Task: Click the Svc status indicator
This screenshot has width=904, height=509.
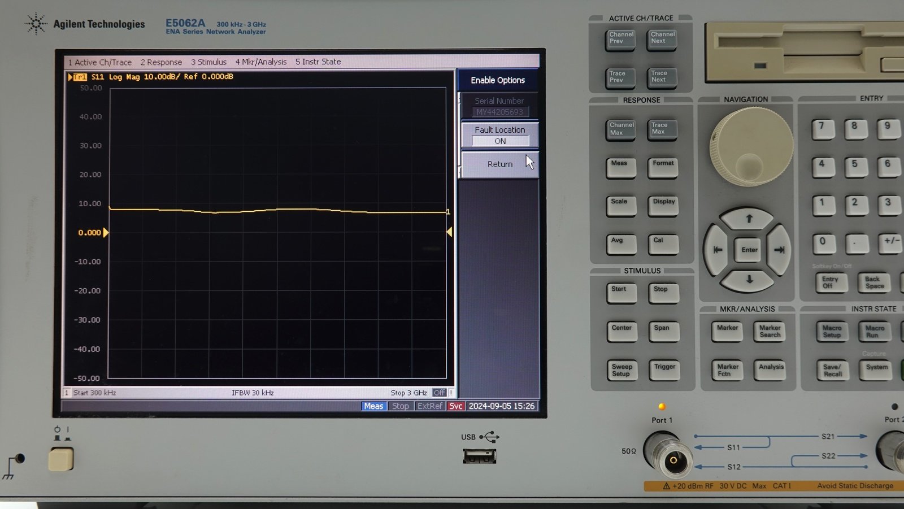Action: click(456, 406)
